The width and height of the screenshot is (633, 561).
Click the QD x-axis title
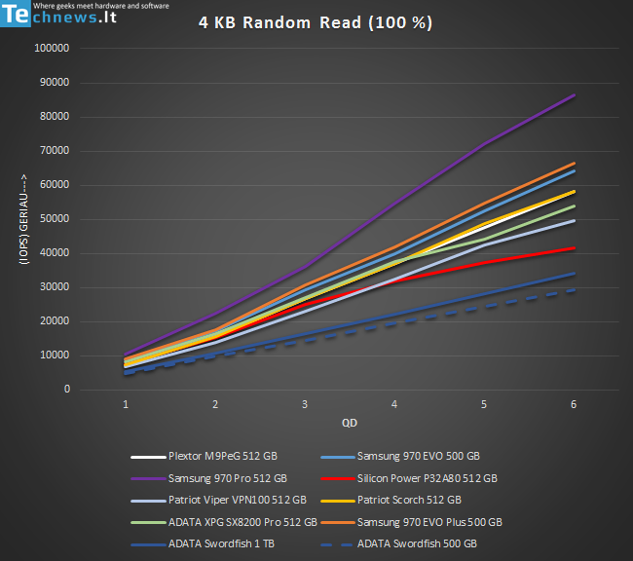pos(350,423)
